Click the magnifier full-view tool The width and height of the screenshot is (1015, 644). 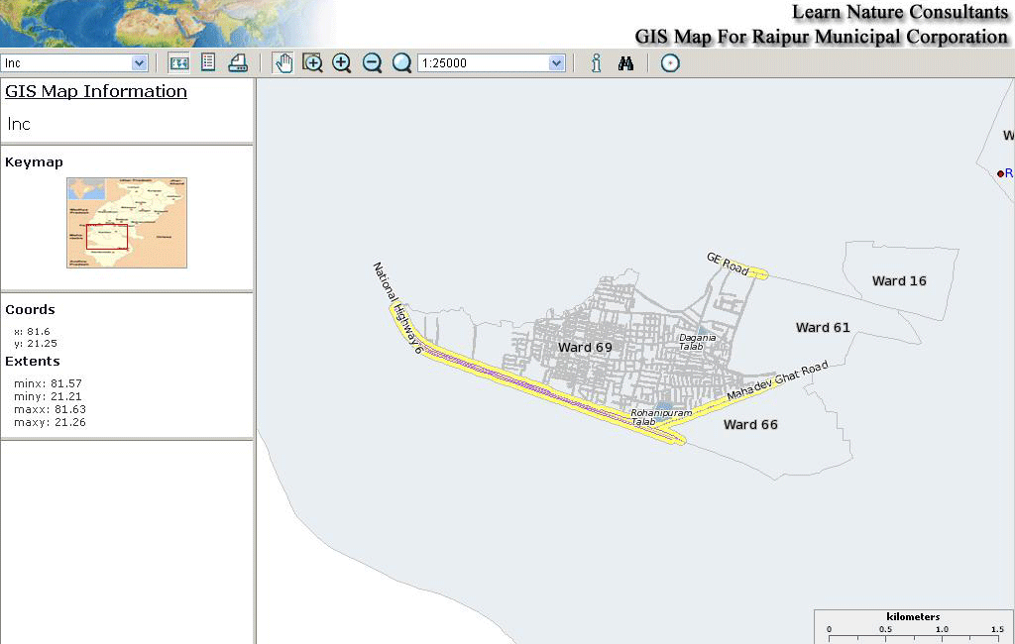(x=401, y=62)
